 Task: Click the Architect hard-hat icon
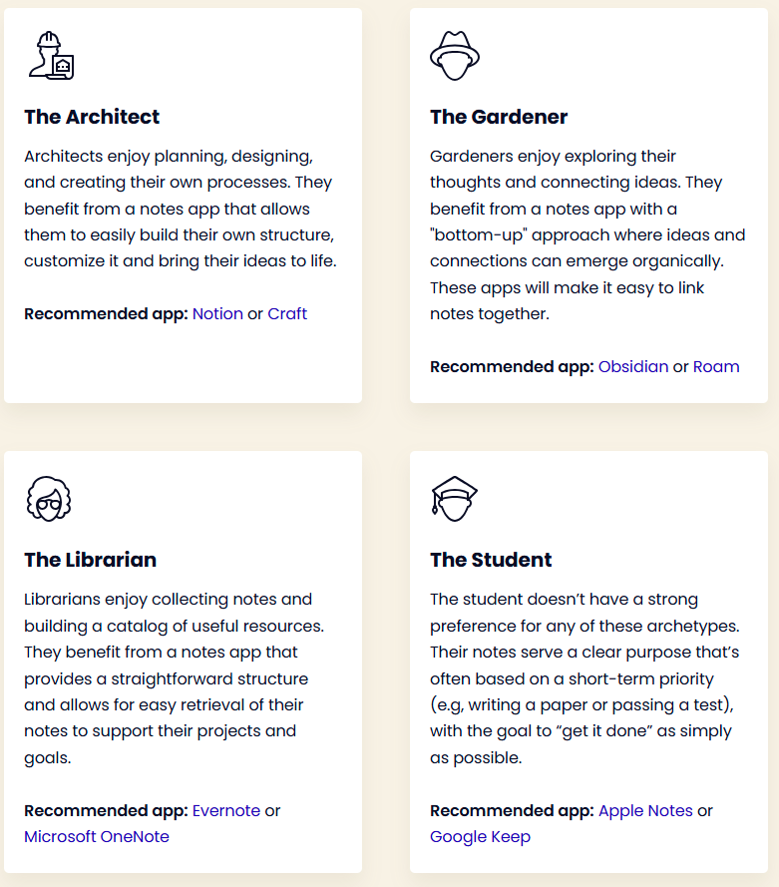tap(50, 56)
